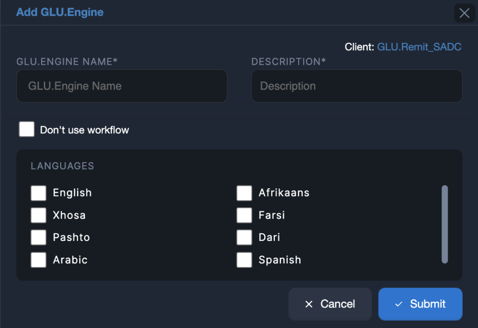
Task: Submit the new GLU.Engine form
Action: click(x=421, y=304)
